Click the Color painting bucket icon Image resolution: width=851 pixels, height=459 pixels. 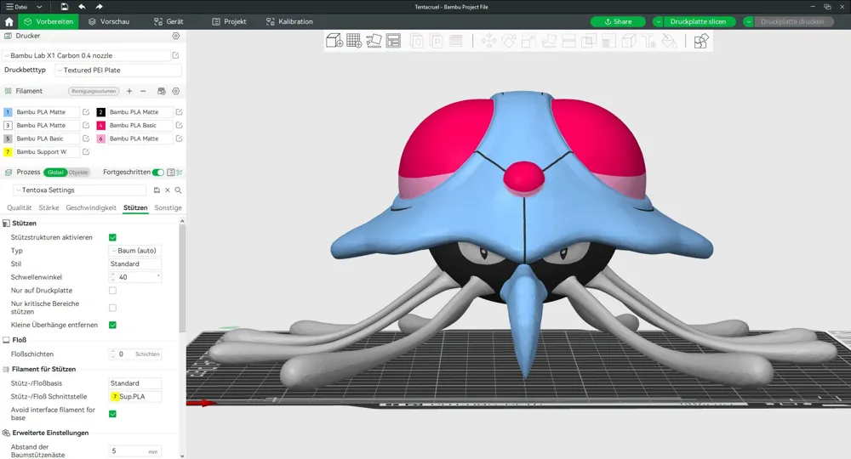click(x=669, y=41)
